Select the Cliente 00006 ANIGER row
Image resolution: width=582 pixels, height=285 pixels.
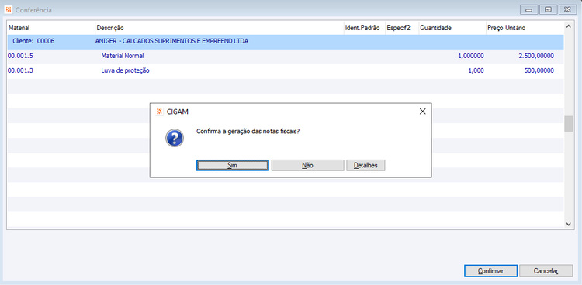click(x=286, y=42)
